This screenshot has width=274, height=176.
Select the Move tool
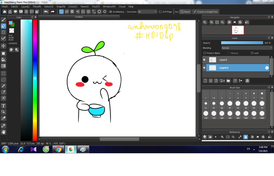pos(3,46)
